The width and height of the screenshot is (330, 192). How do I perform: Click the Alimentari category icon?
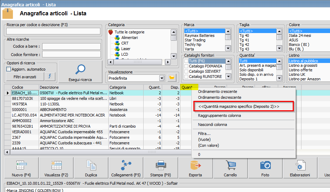click(117, 38)
